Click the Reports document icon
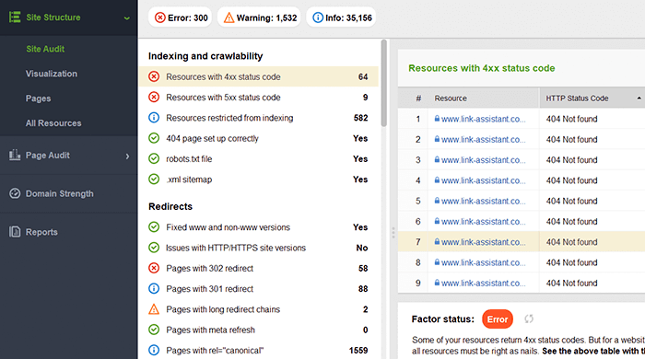This screenshot has height=359, width=645. click(15, 232)
